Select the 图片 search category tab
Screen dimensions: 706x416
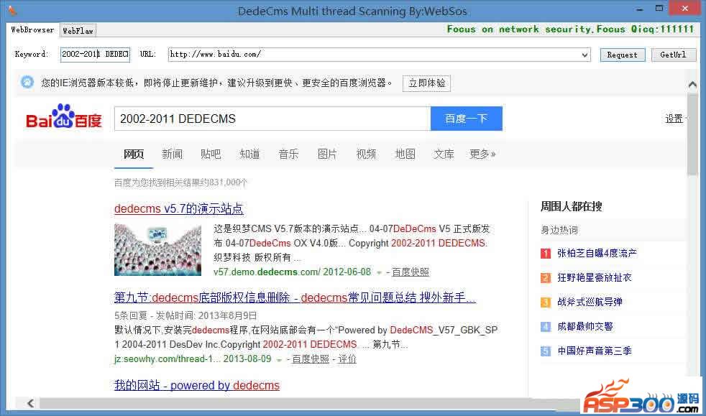point(327,154)
